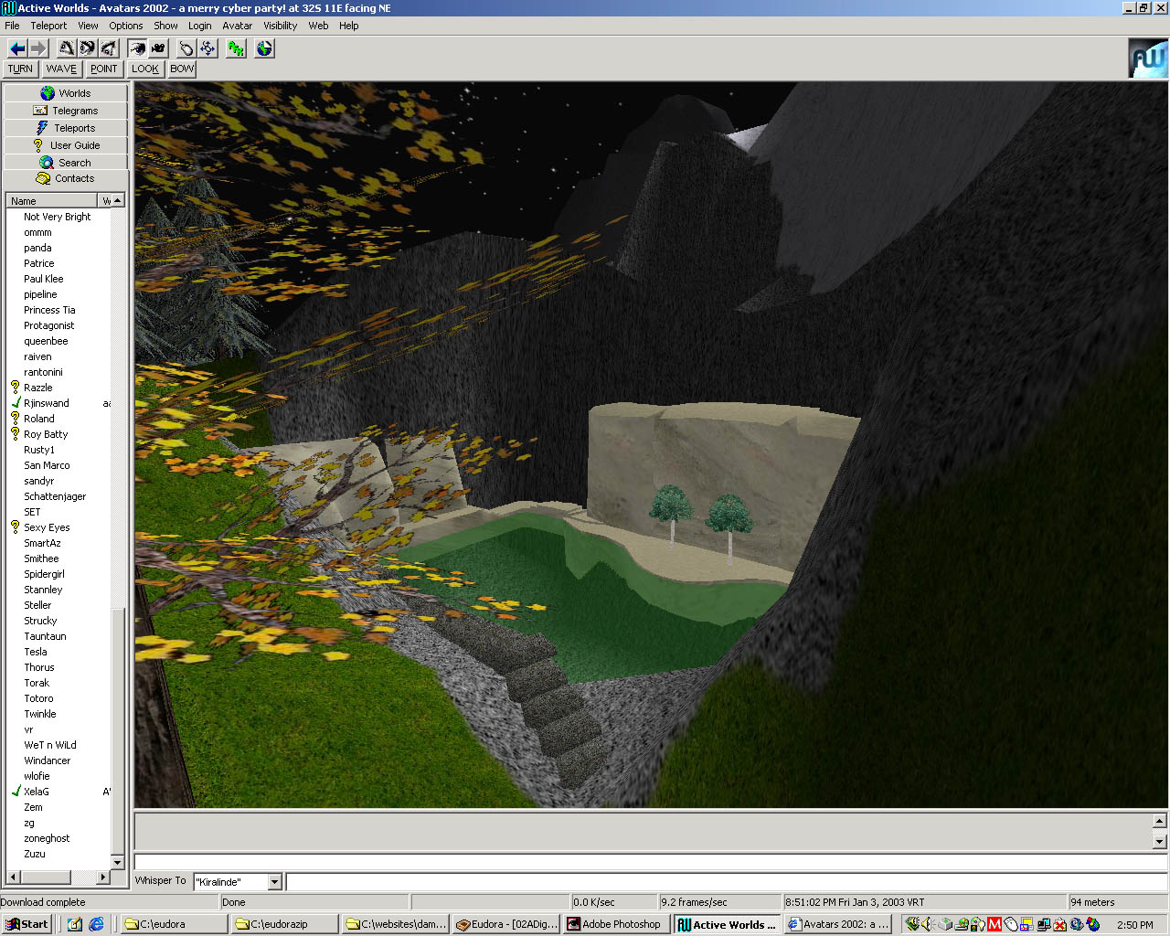Click the Search globe magnifier icon

point(47,163)
